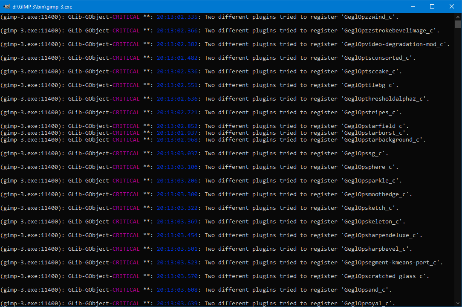The width and height of the screenshot is (462, 307).
Task: Click the scrollbar up arrow
Action: pyautogui.click(x=458, y=17)
